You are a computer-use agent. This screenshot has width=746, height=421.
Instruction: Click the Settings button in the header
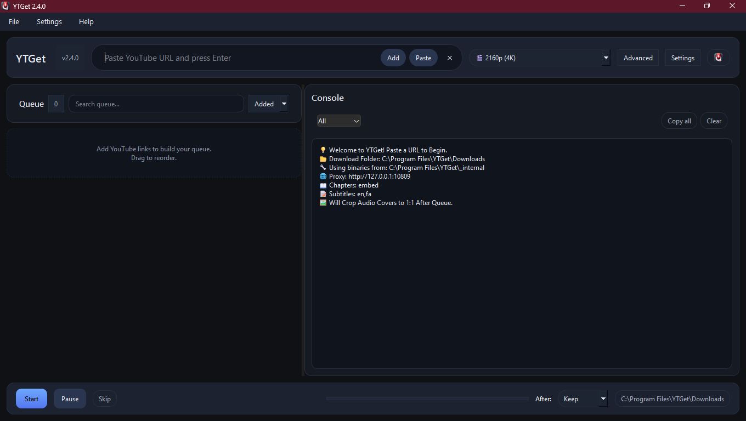[682, 58]
